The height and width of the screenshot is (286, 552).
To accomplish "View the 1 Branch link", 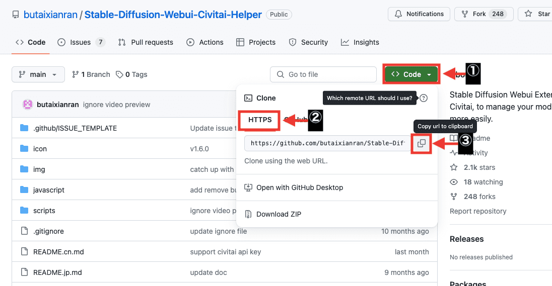I will [x=91, y=74].
